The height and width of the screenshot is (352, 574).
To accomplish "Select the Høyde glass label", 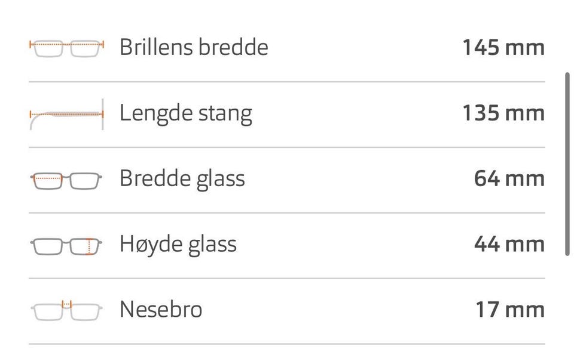I will click(178, 245).
